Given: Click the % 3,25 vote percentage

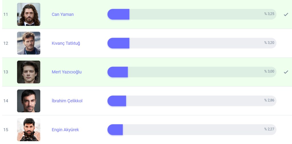Looking at the screenshot, I should tap(269, 14).
